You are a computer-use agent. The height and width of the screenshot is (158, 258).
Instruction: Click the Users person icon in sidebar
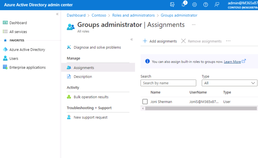[x=5, y=58]
